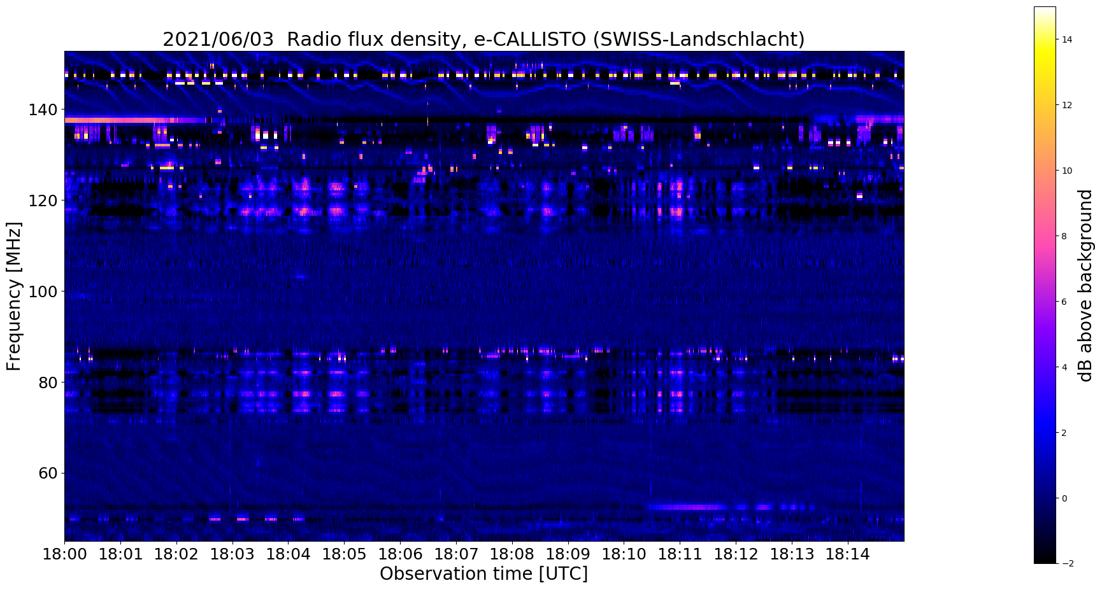Click the 18:07 time tick label
Image resolution: width=1102 pixels, height=590 pixels.
pyautogui.click(x=456, y=554)
